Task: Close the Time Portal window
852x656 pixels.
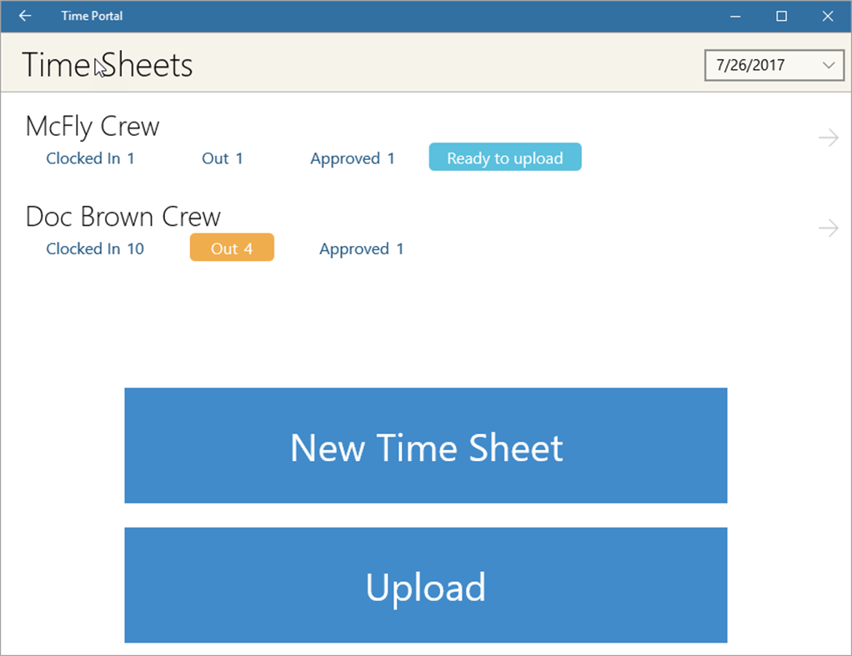Action: (x=827, y=16)
